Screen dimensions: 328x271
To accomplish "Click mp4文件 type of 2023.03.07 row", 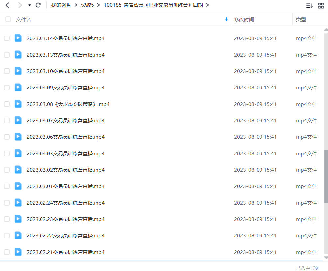I will [307, 121].
